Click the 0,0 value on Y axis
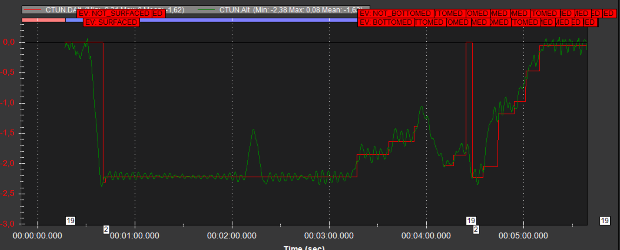 [x=9, y=42]
